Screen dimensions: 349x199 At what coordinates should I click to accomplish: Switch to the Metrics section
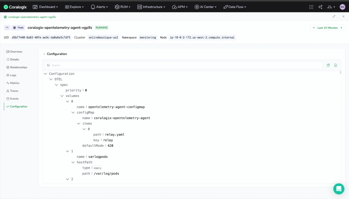tap(13, 83)
